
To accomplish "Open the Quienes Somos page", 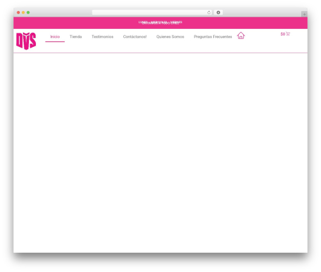I will pyautogui.click(x=170, y=37).
